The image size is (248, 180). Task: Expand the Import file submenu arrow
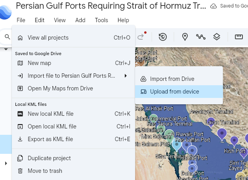(x=126, y=76)
